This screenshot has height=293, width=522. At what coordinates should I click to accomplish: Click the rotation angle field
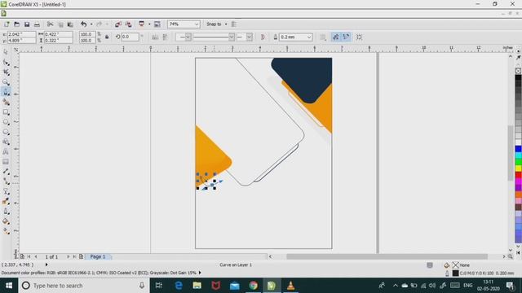(130, 37)
